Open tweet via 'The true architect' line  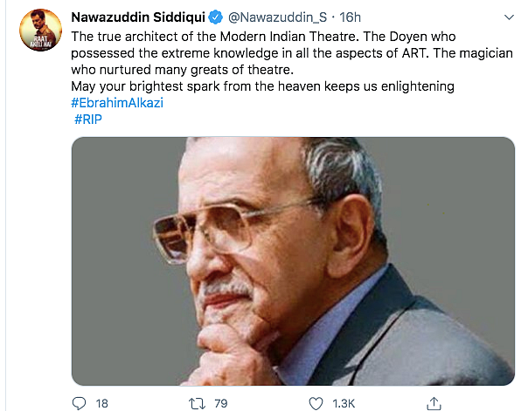[263, 37]
